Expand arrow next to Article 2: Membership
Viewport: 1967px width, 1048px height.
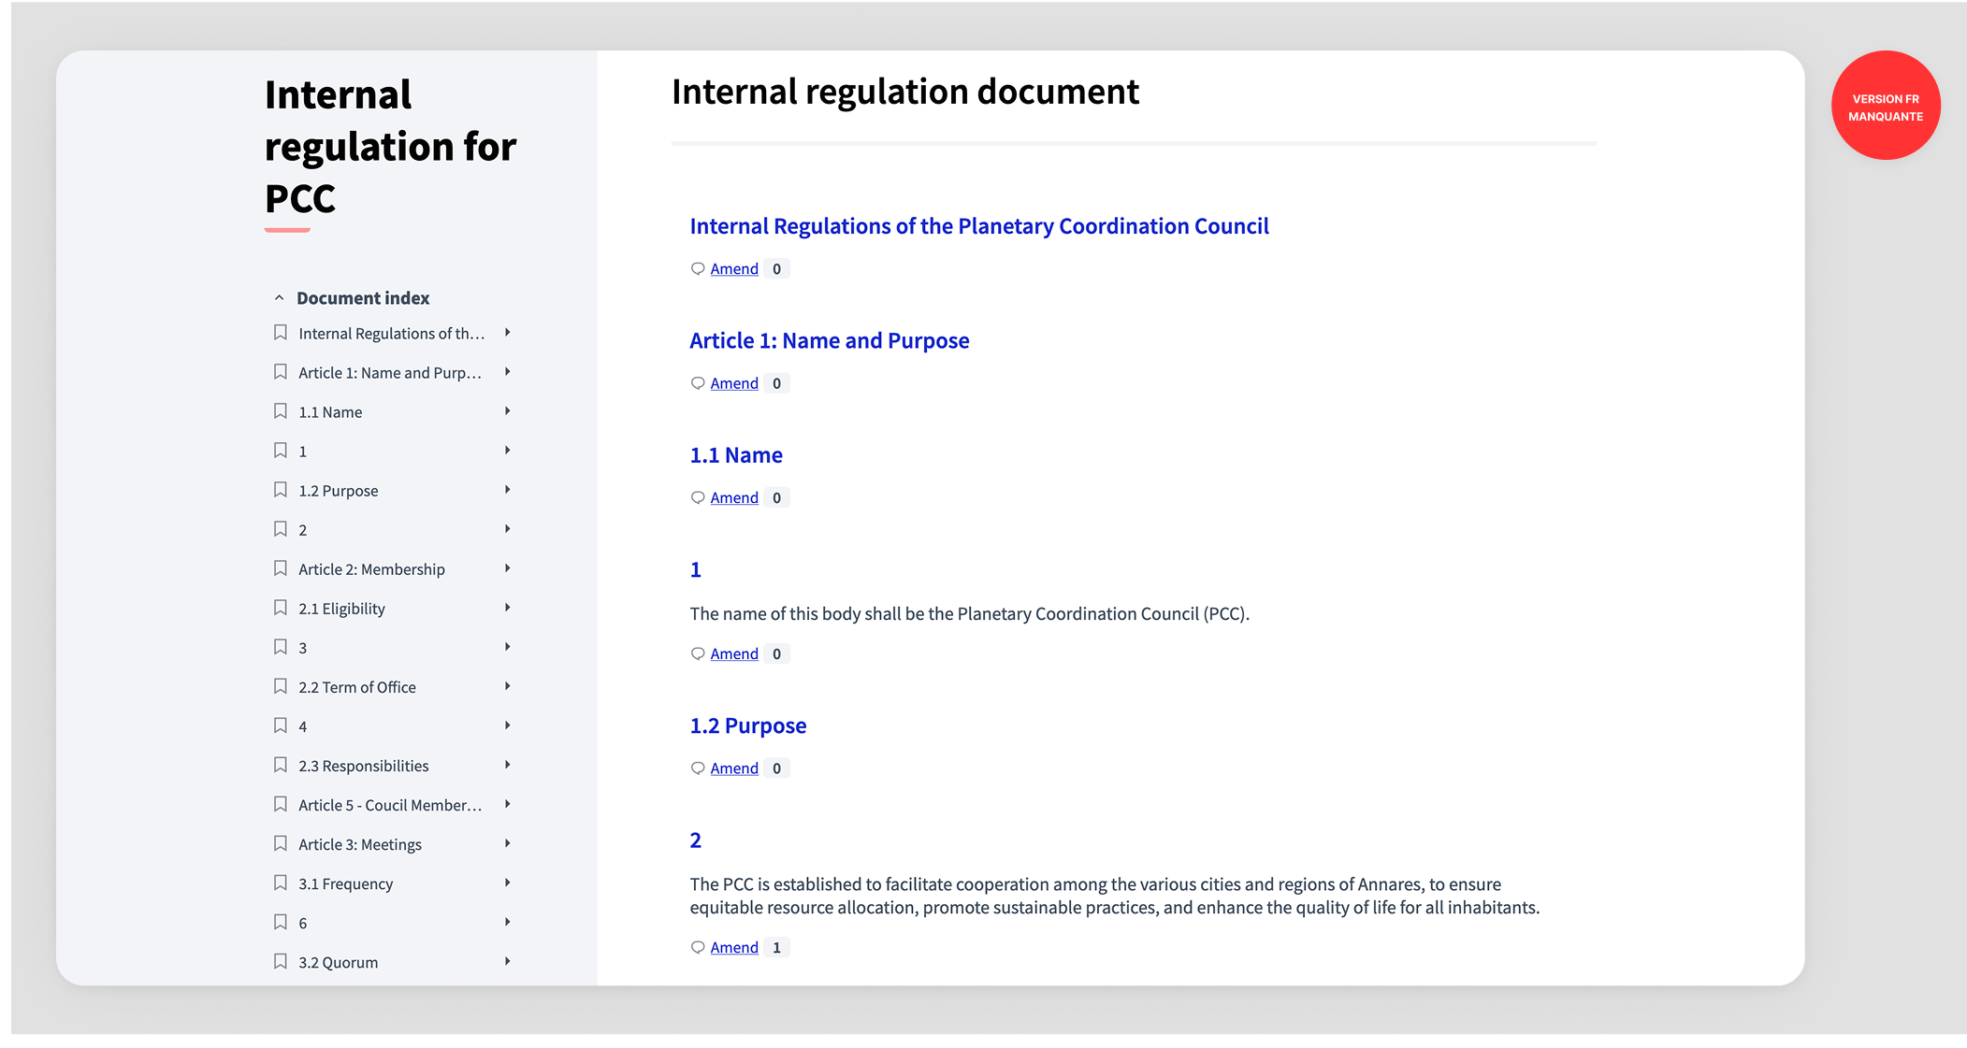click(x=508, y=568)
